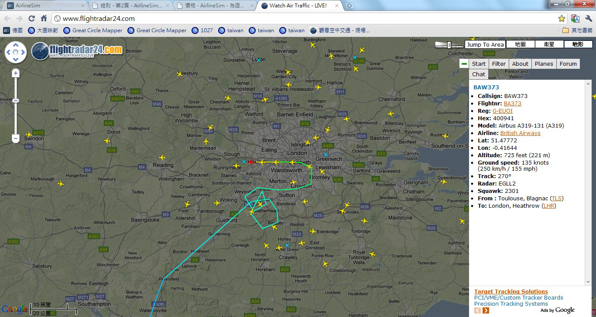Click the pan control hand icon

click(x=16, y=53)
